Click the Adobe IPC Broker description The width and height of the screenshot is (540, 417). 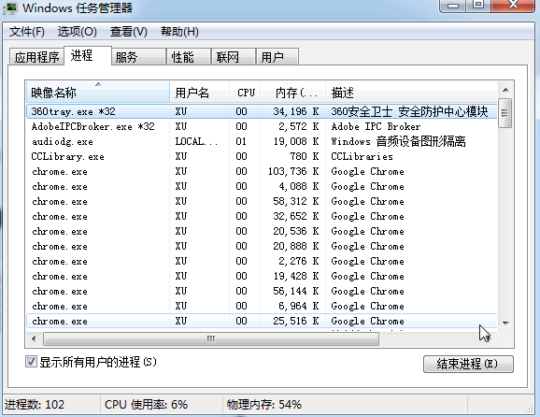pos(376,126)
